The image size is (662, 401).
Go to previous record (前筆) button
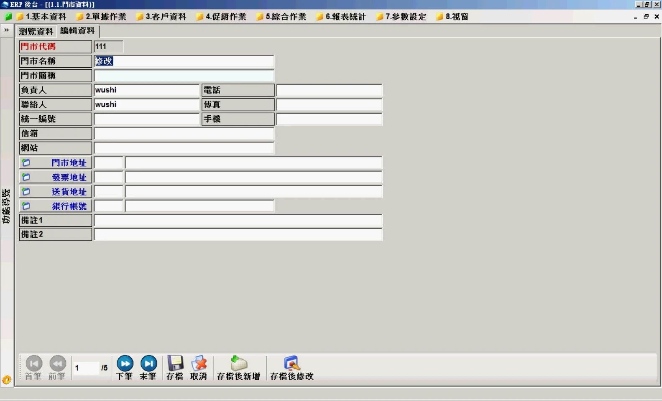click(x=57, y=368)
